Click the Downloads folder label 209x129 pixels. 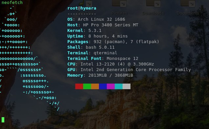click(x=153, y=13)
